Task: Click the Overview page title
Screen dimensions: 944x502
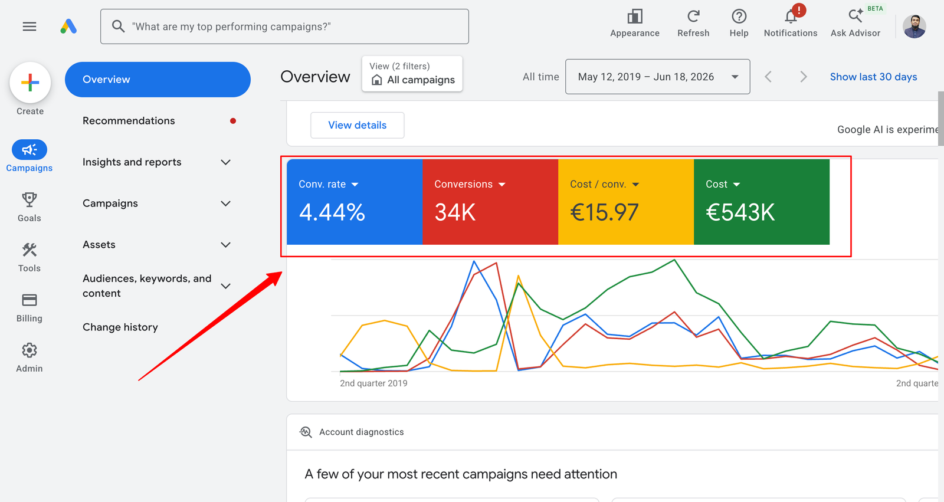Action: tap(315, 77)
